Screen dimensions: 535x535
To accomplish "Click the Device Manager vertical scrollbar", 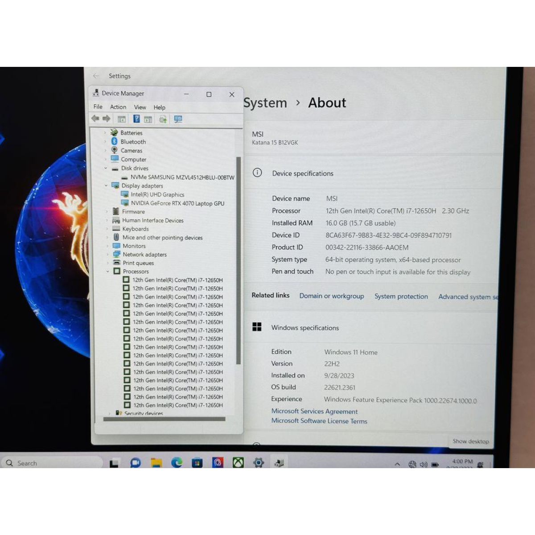I will click(239, 259).
